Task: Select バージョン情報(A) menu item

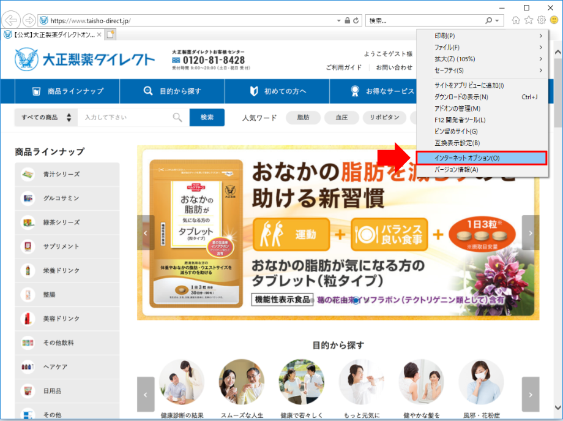Action: [482, 170]
